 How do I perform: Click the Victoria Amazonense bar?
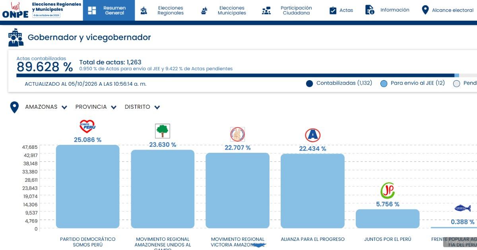coord(237,190)
